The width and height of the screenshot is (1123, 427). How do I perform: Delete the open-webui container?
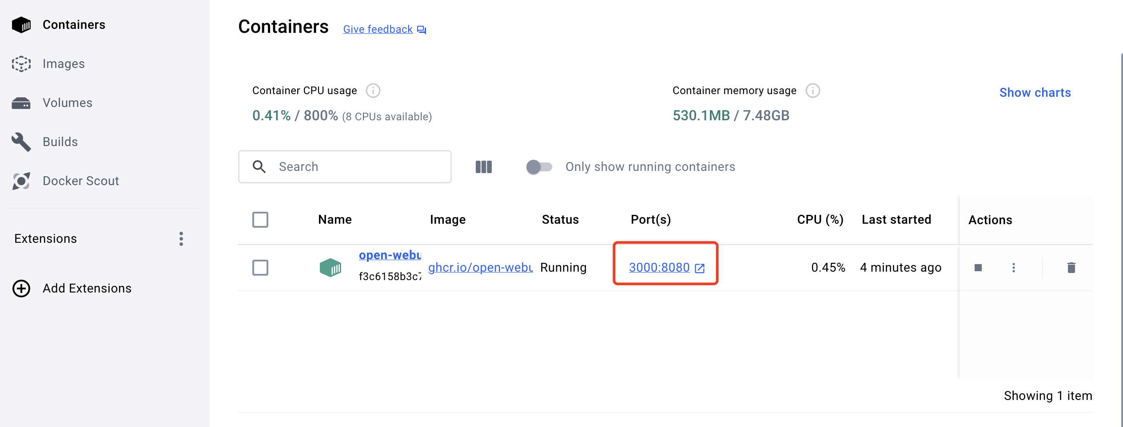click(1071, 268)
